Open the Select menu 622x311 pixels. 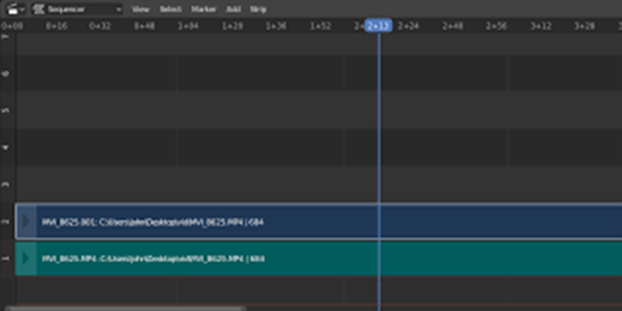tap(170, 9)
